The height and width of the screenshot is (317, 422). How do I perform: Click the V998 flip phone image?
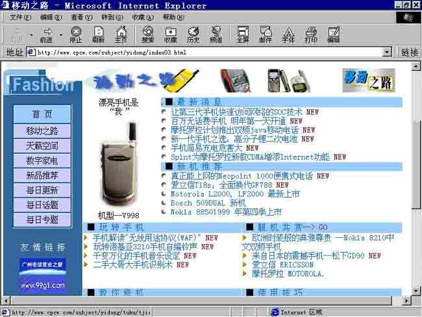pyautogui.click(x=118, y=164)
